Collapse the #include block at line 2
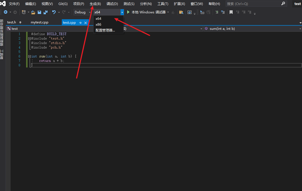Image resolution: width=302 pixels, height=191 pixels. (29, 38)
